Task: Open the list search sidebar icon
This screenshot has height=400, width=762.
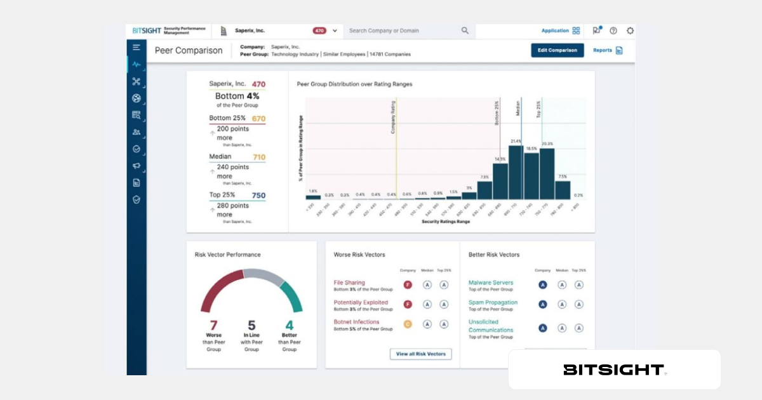Action: coord(136,115)
